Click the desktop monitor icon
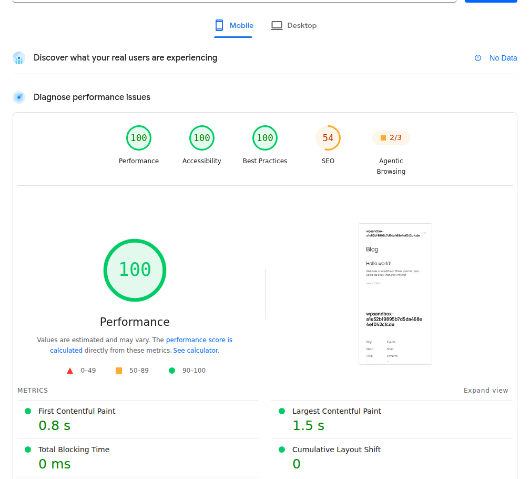 pyautogui.click(x=277, y=25)
